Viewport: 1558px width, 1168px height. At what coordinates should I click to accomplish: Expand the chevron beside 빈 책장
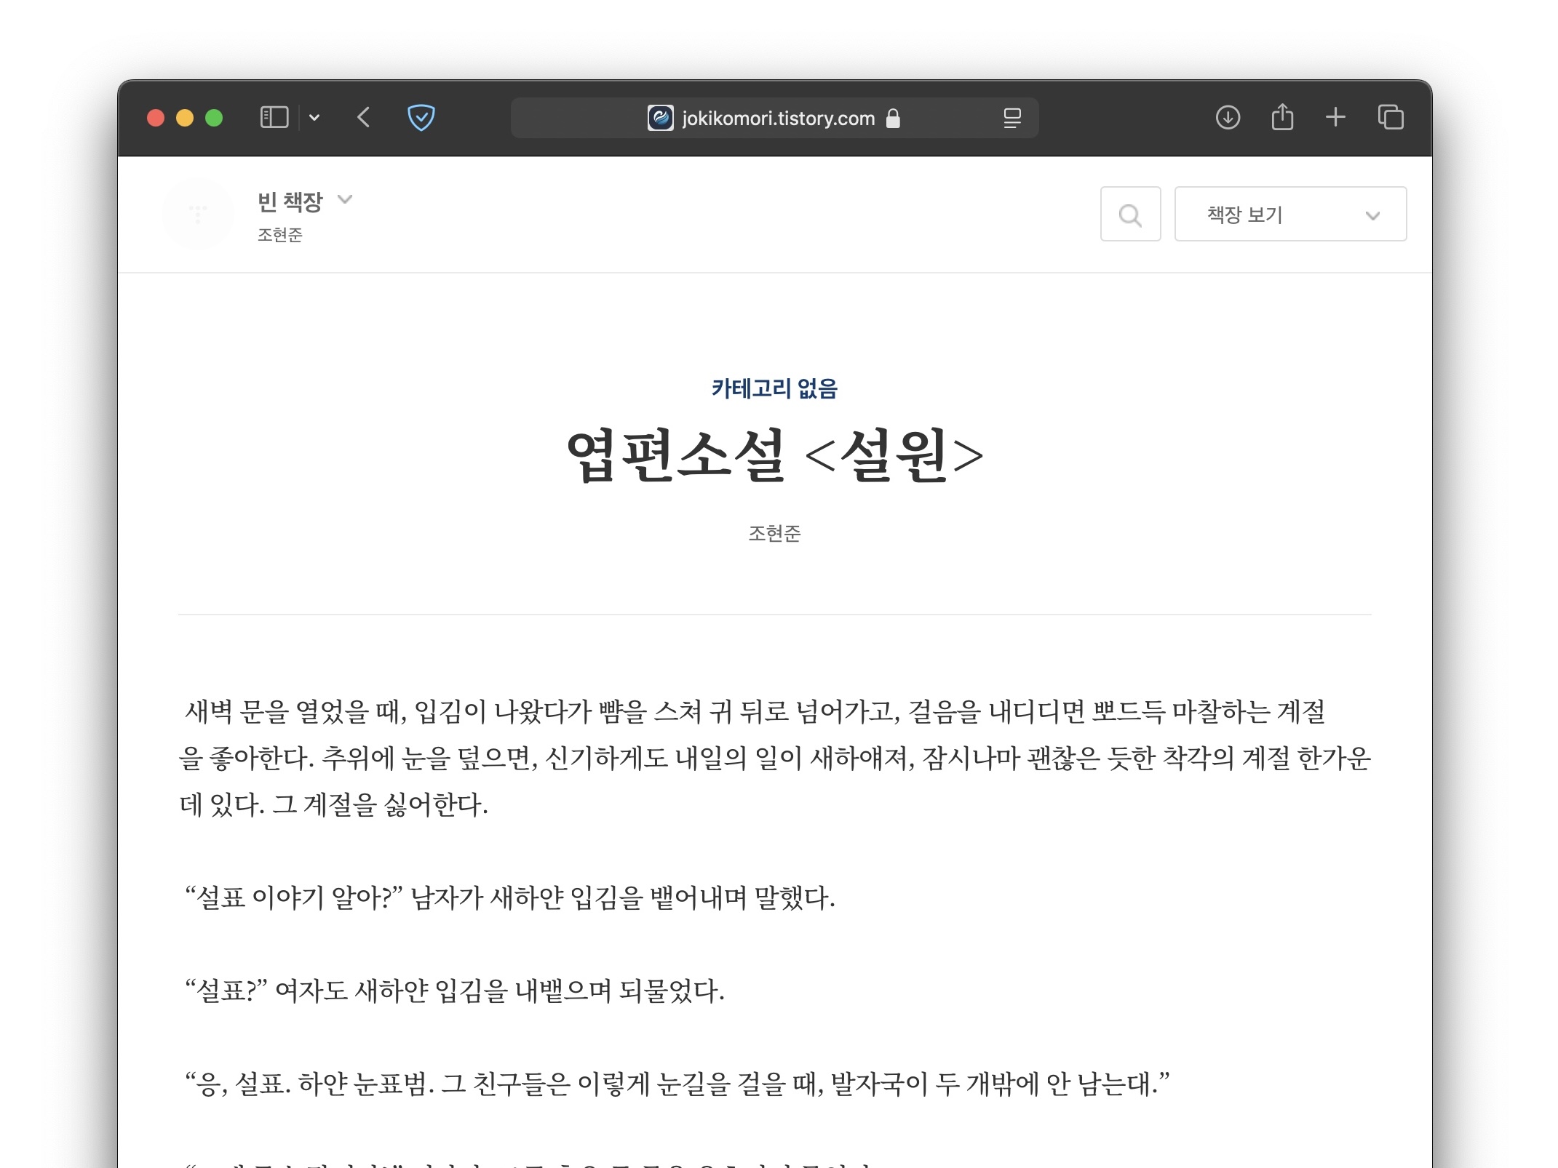346,199
